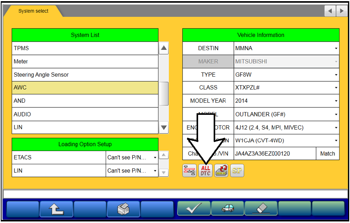This screenshot has width=350, height=223.
Task: Click the ECU reload icon beside ALL DTC
Action: pos(221,170)
